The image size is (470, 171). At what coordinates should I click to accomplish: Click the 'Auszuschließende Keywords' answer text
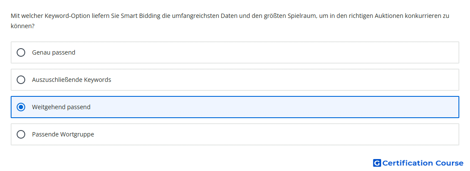click(x=72, y=80)
